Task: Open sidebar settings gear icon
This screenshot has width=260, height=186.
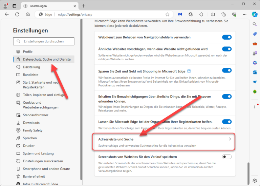Action: coord(255,181)
